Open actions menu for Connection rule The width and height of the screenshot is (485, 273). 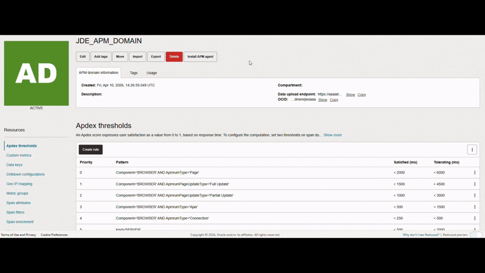pos(475,218)
